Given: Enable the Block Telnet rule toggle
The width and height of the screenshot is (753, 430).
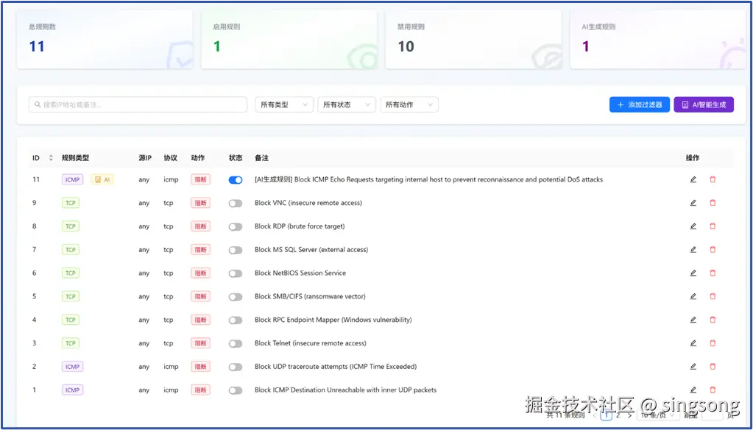Looking at the screenshot, I should (236, 344).
